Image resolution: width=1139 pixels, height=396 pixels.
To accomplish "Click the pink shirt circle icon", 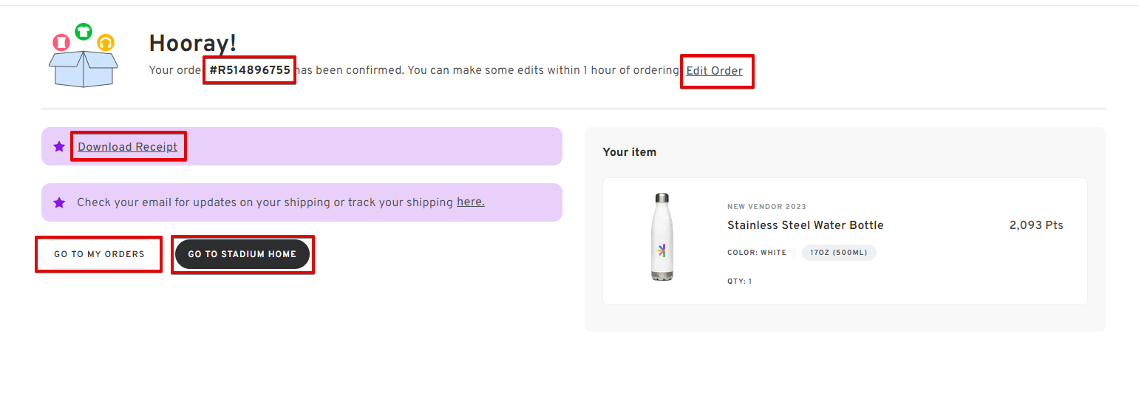I will pos(61,40).
